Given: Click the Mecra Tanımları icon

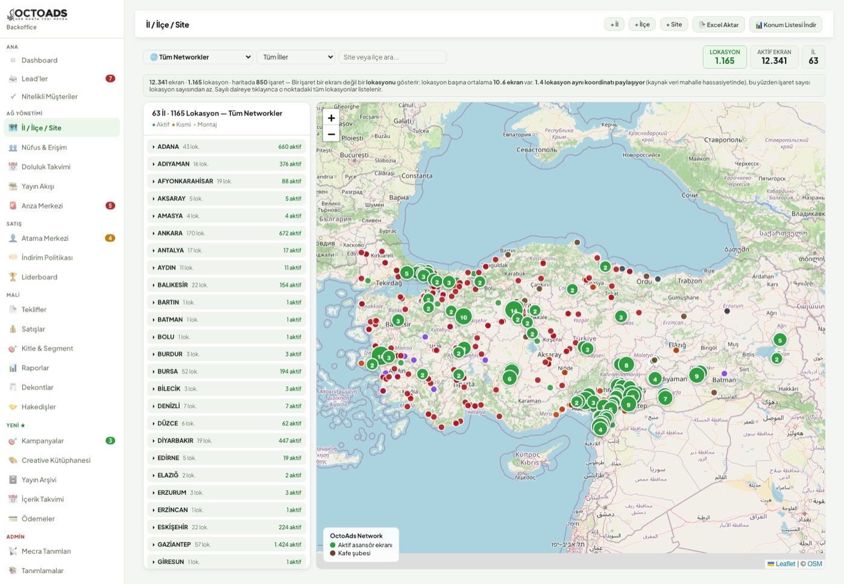Looking at the screenshot, I should point(13,551).
